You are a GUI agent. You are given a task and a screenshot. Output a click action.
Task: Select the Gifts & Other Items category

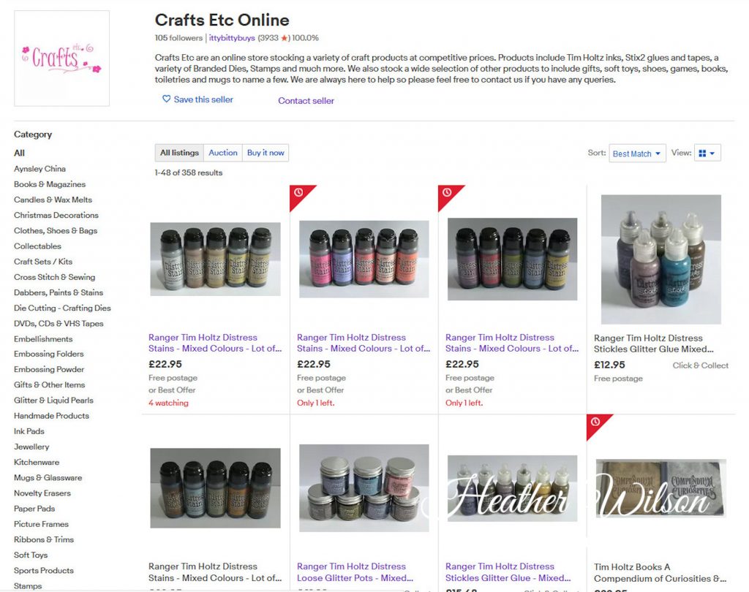click(x=49, y=384)
